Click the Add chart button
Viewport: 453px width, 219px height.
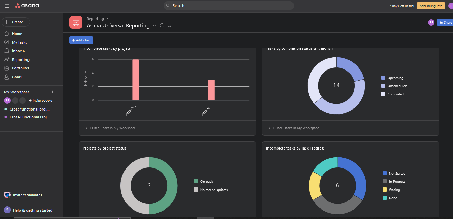81,40
